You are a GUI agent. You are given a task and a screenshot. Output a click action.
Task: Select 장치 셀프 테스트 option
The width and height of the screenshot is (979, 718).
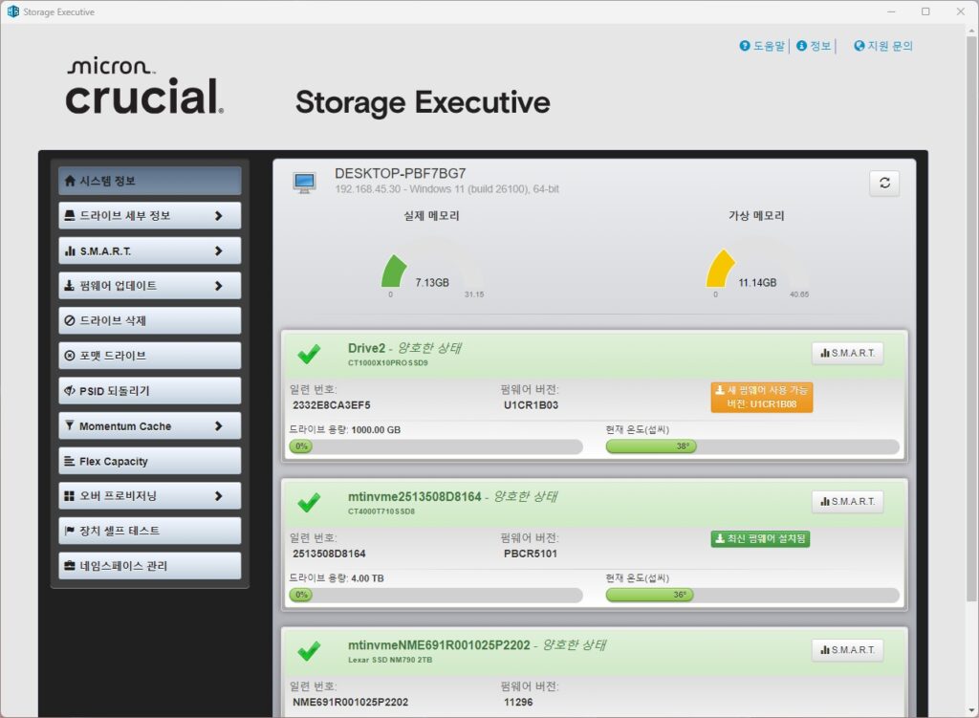click(x=150, y=531)
